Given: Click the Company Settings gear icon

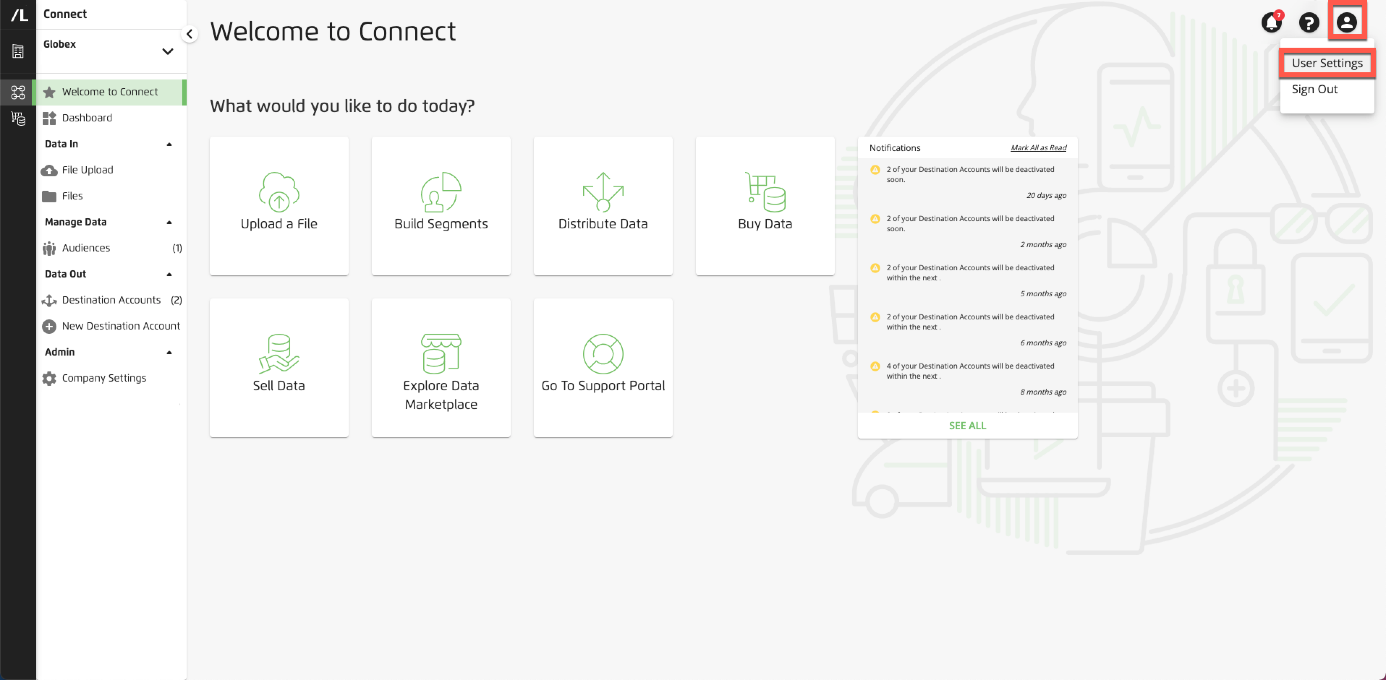Looking at the screenshot, I should (49, 378).
